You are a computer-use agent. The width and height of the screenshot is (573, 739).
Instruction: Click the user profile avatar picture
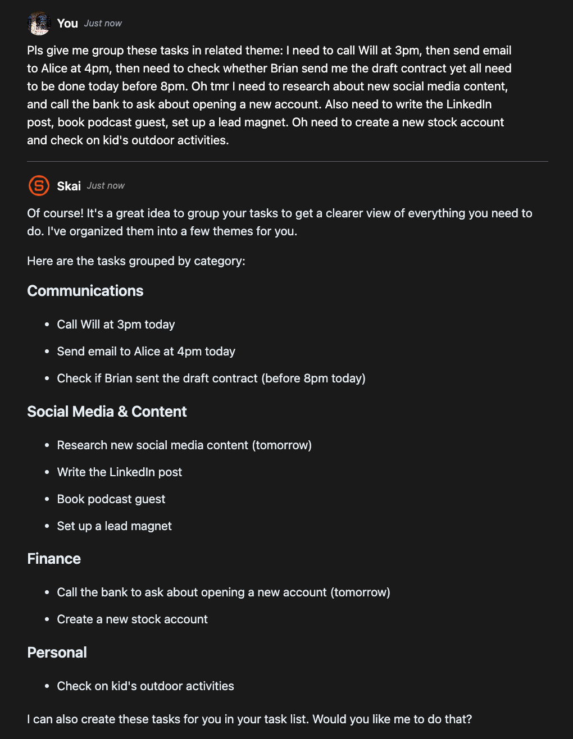39,24
